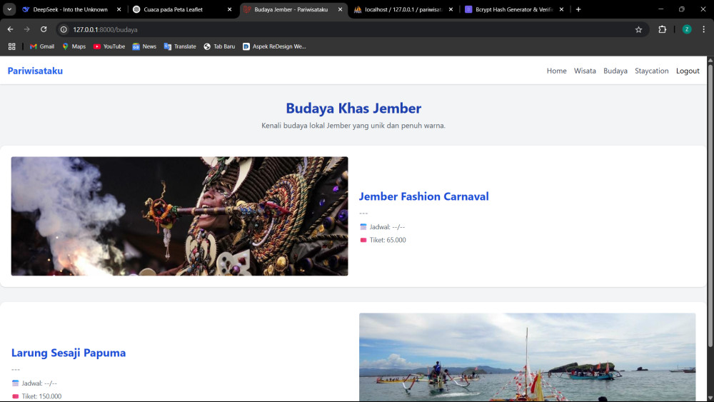Open the apps grid in bookmarks bar

click(x=12, y=46)
